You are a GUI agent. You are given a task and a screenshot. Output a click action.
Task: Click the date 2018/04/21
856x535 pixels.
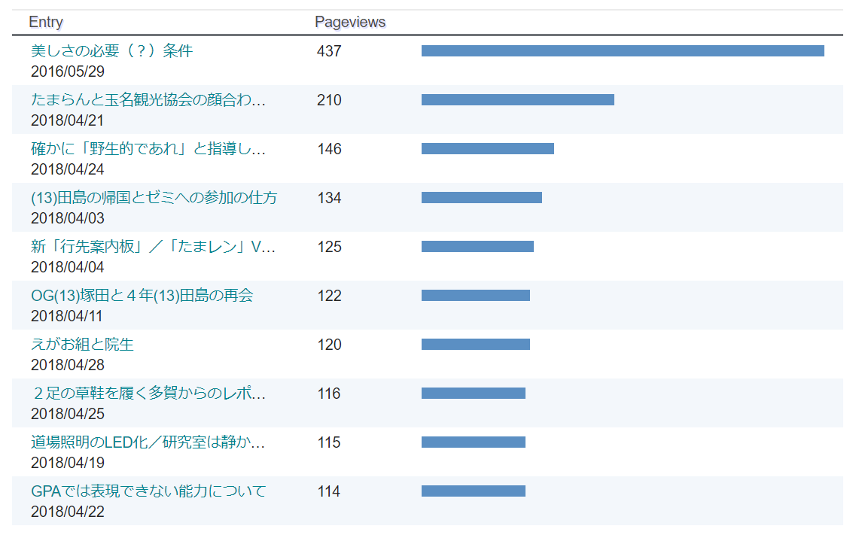pos(67,120)
